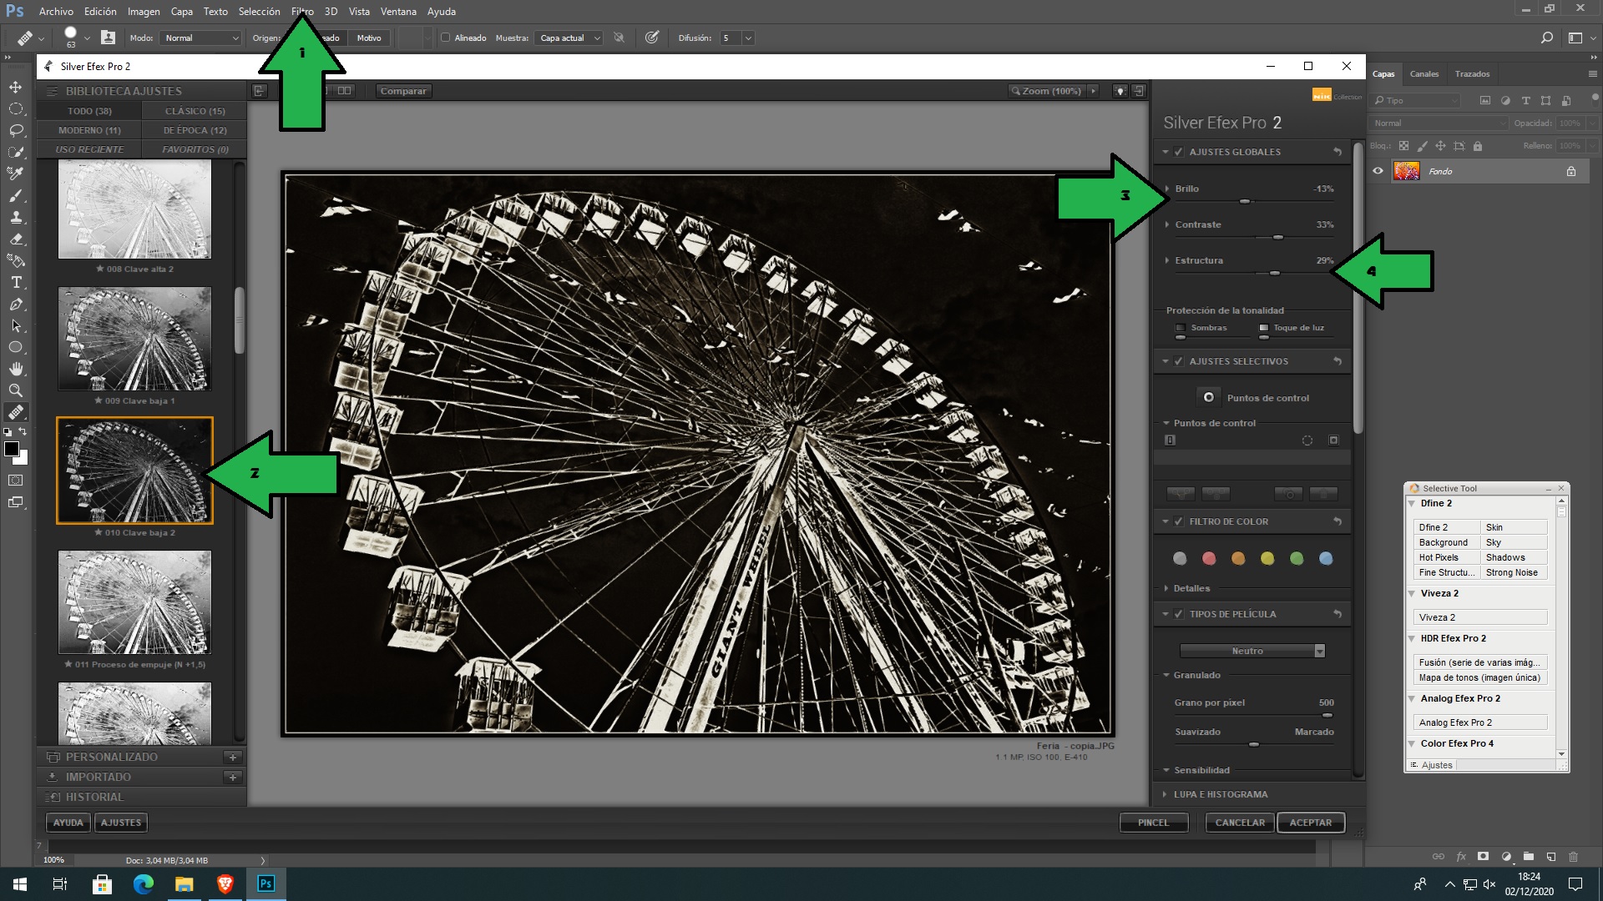Toggle Toque de luz tonal protection
The height and width of the screenshot is (901, 1603).
tap(1264, 327)
